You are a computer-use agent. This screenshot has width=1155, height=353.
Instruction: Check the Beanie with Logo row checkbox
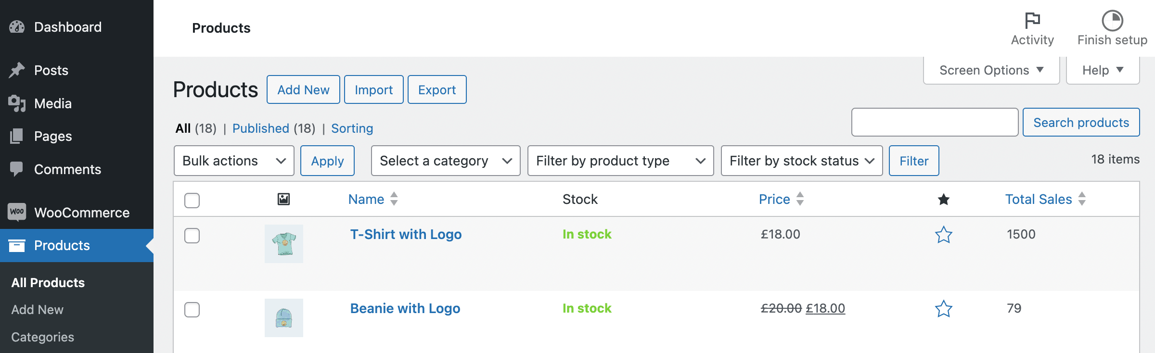[192, 310]
